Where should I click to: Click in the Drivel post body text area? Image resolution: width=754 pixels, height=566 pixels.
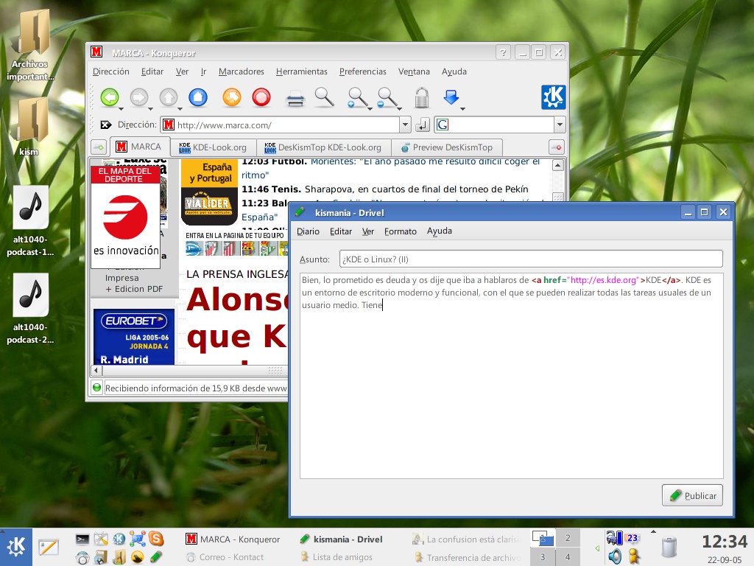point(512,375)
